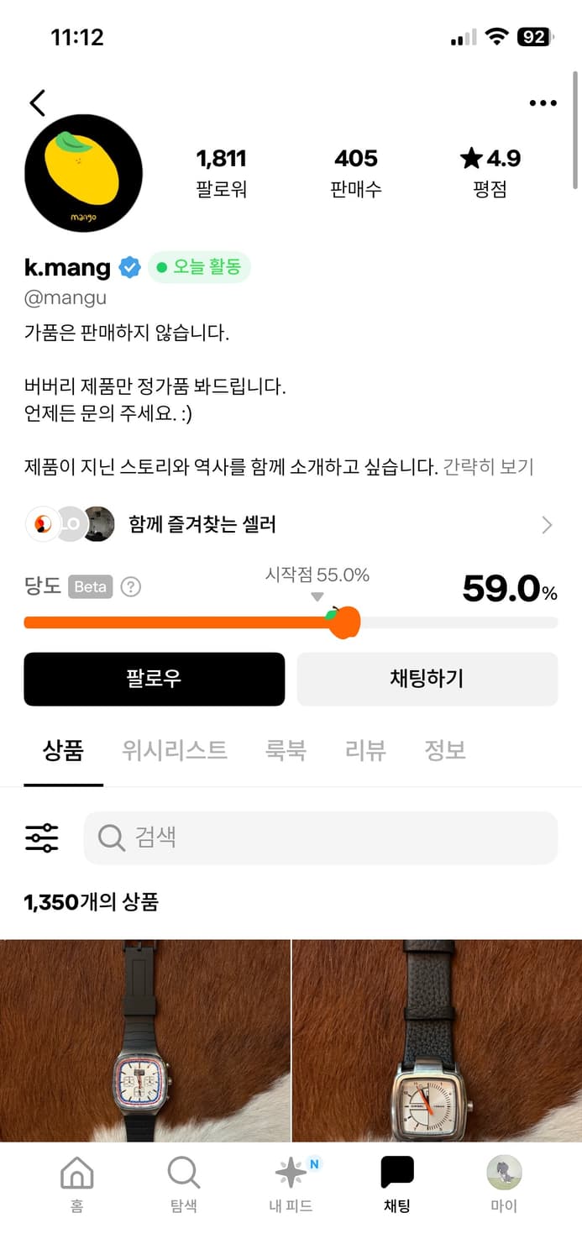Screen dimensions: 582x1260
Task: Click the 검색 search input field
Action: [x=320, y=837]
